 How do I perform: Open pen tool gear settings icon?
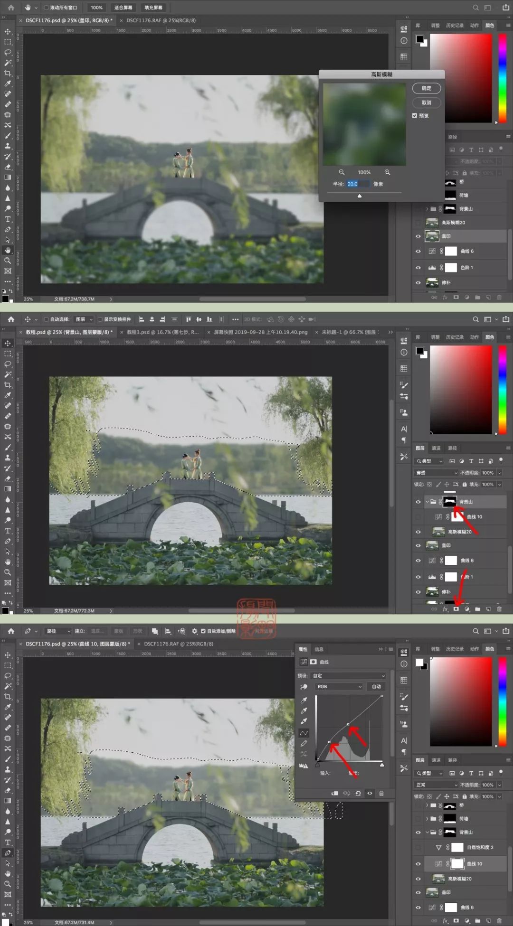[x=194, y=631]
